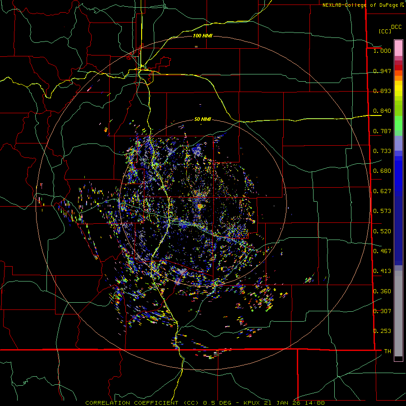406x406 pixels.
Task: Click the 1.000 scale value
Action: coord(382,51)
